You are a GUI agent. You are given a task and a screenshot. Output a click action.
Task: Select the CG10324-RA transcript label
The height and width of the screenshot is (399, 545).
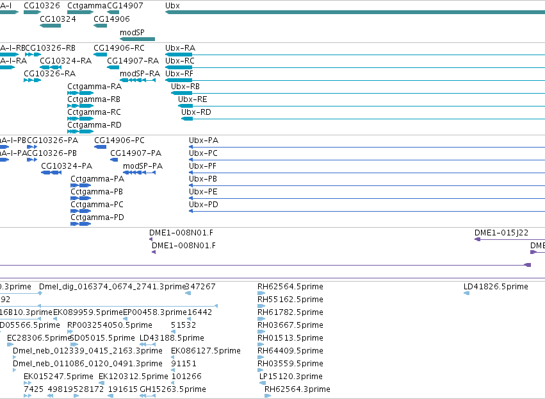(66, 61)
